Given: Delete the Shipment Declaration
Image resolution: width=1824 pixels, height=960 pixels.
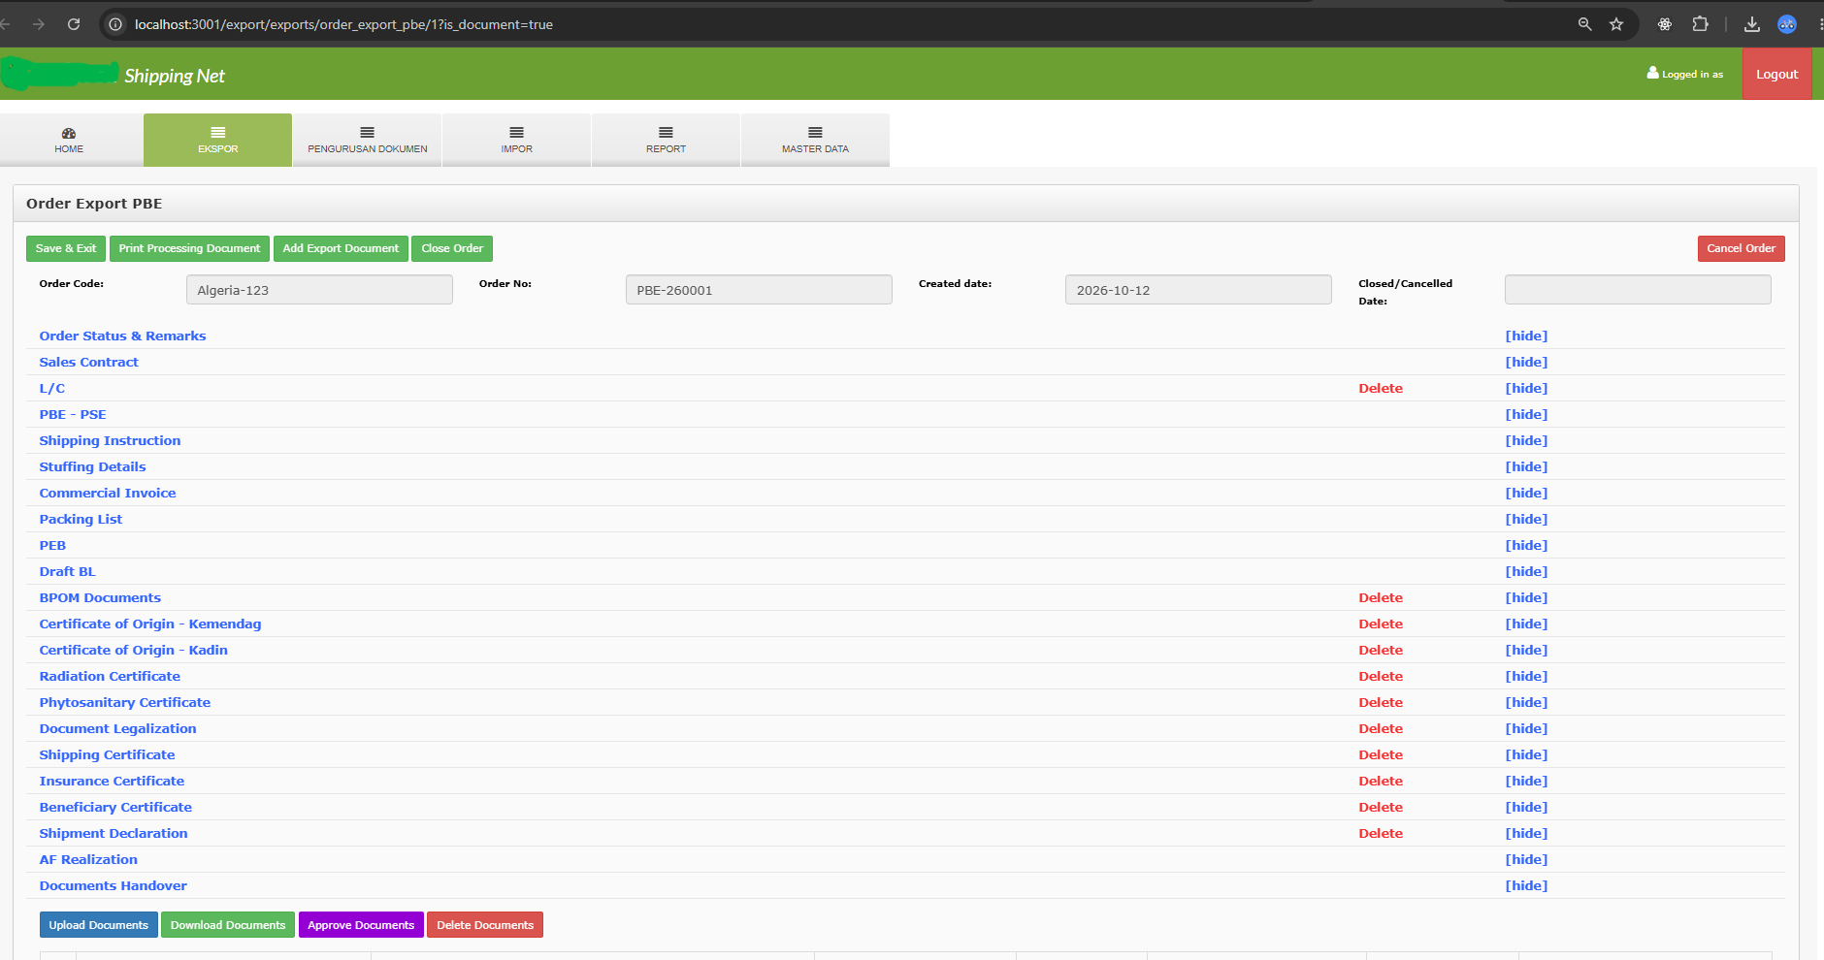Looking at the screenshot, I should [1381, 833].
